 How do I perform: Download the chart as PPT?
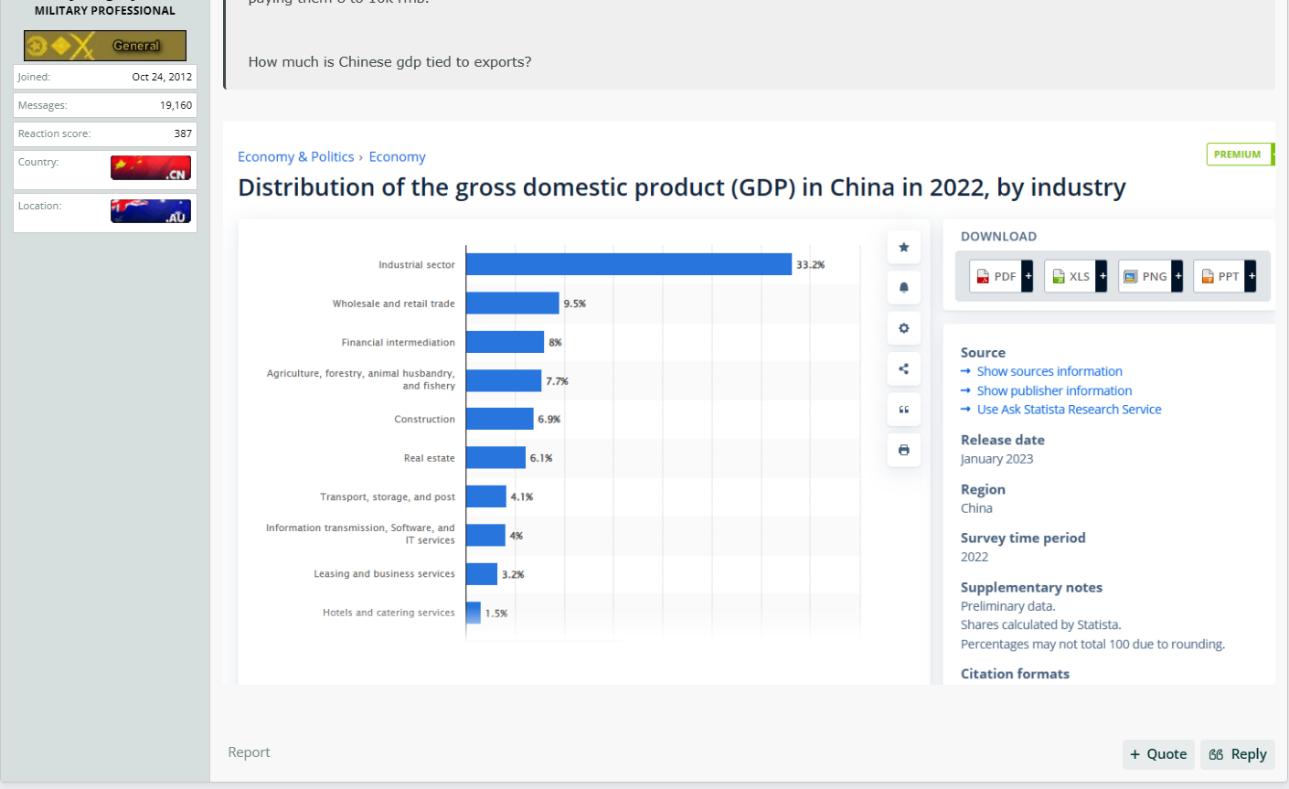pyautogui.click(x=1225, y=276)
